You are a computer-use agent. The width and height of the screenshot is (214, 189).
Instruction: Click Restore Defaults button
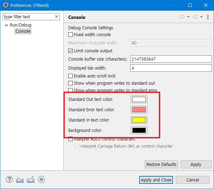click(161, 164)
